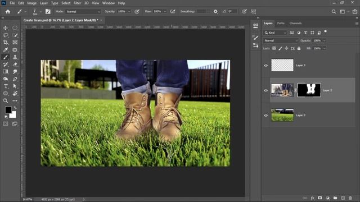Hide Layer 2 with its eye icon
Screen dimensions: 360x202
pos(266,90)
